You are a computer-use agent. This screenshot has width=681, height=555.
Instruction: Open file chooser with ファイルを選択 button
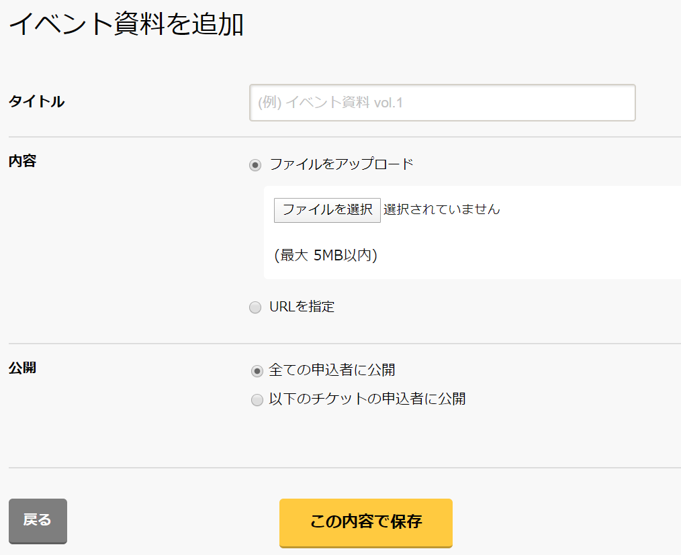coord(327,210)
